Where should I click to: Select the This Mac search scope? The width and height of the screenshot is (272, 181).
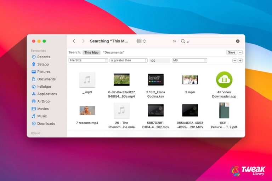91,52
